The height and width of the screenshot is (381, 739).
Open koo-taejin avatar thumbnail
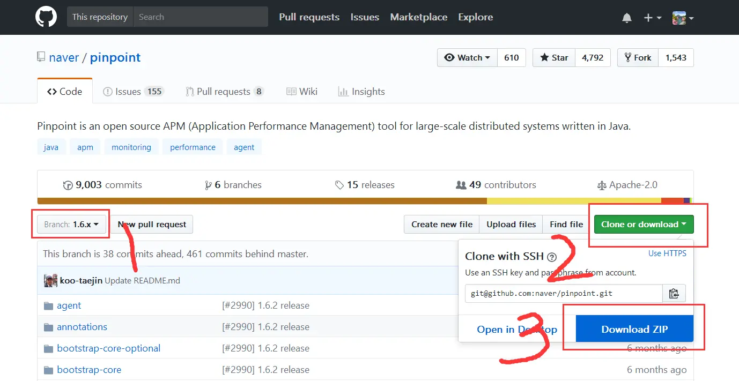[x=50, y=280]
